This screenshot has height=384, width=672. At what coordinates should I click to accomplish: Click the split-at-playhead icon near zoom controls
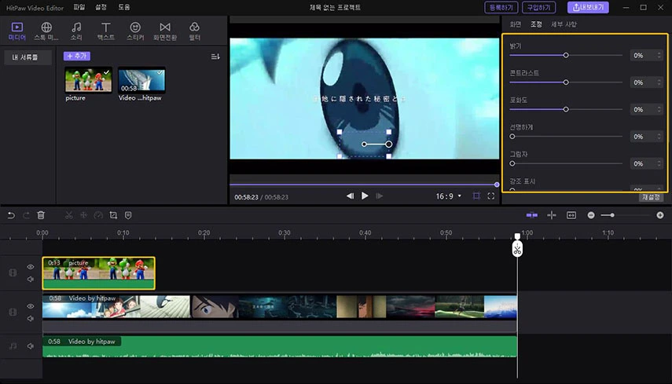(x=552, y=215)
